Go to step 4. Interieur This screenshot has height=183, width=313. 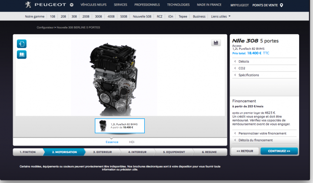137,152
